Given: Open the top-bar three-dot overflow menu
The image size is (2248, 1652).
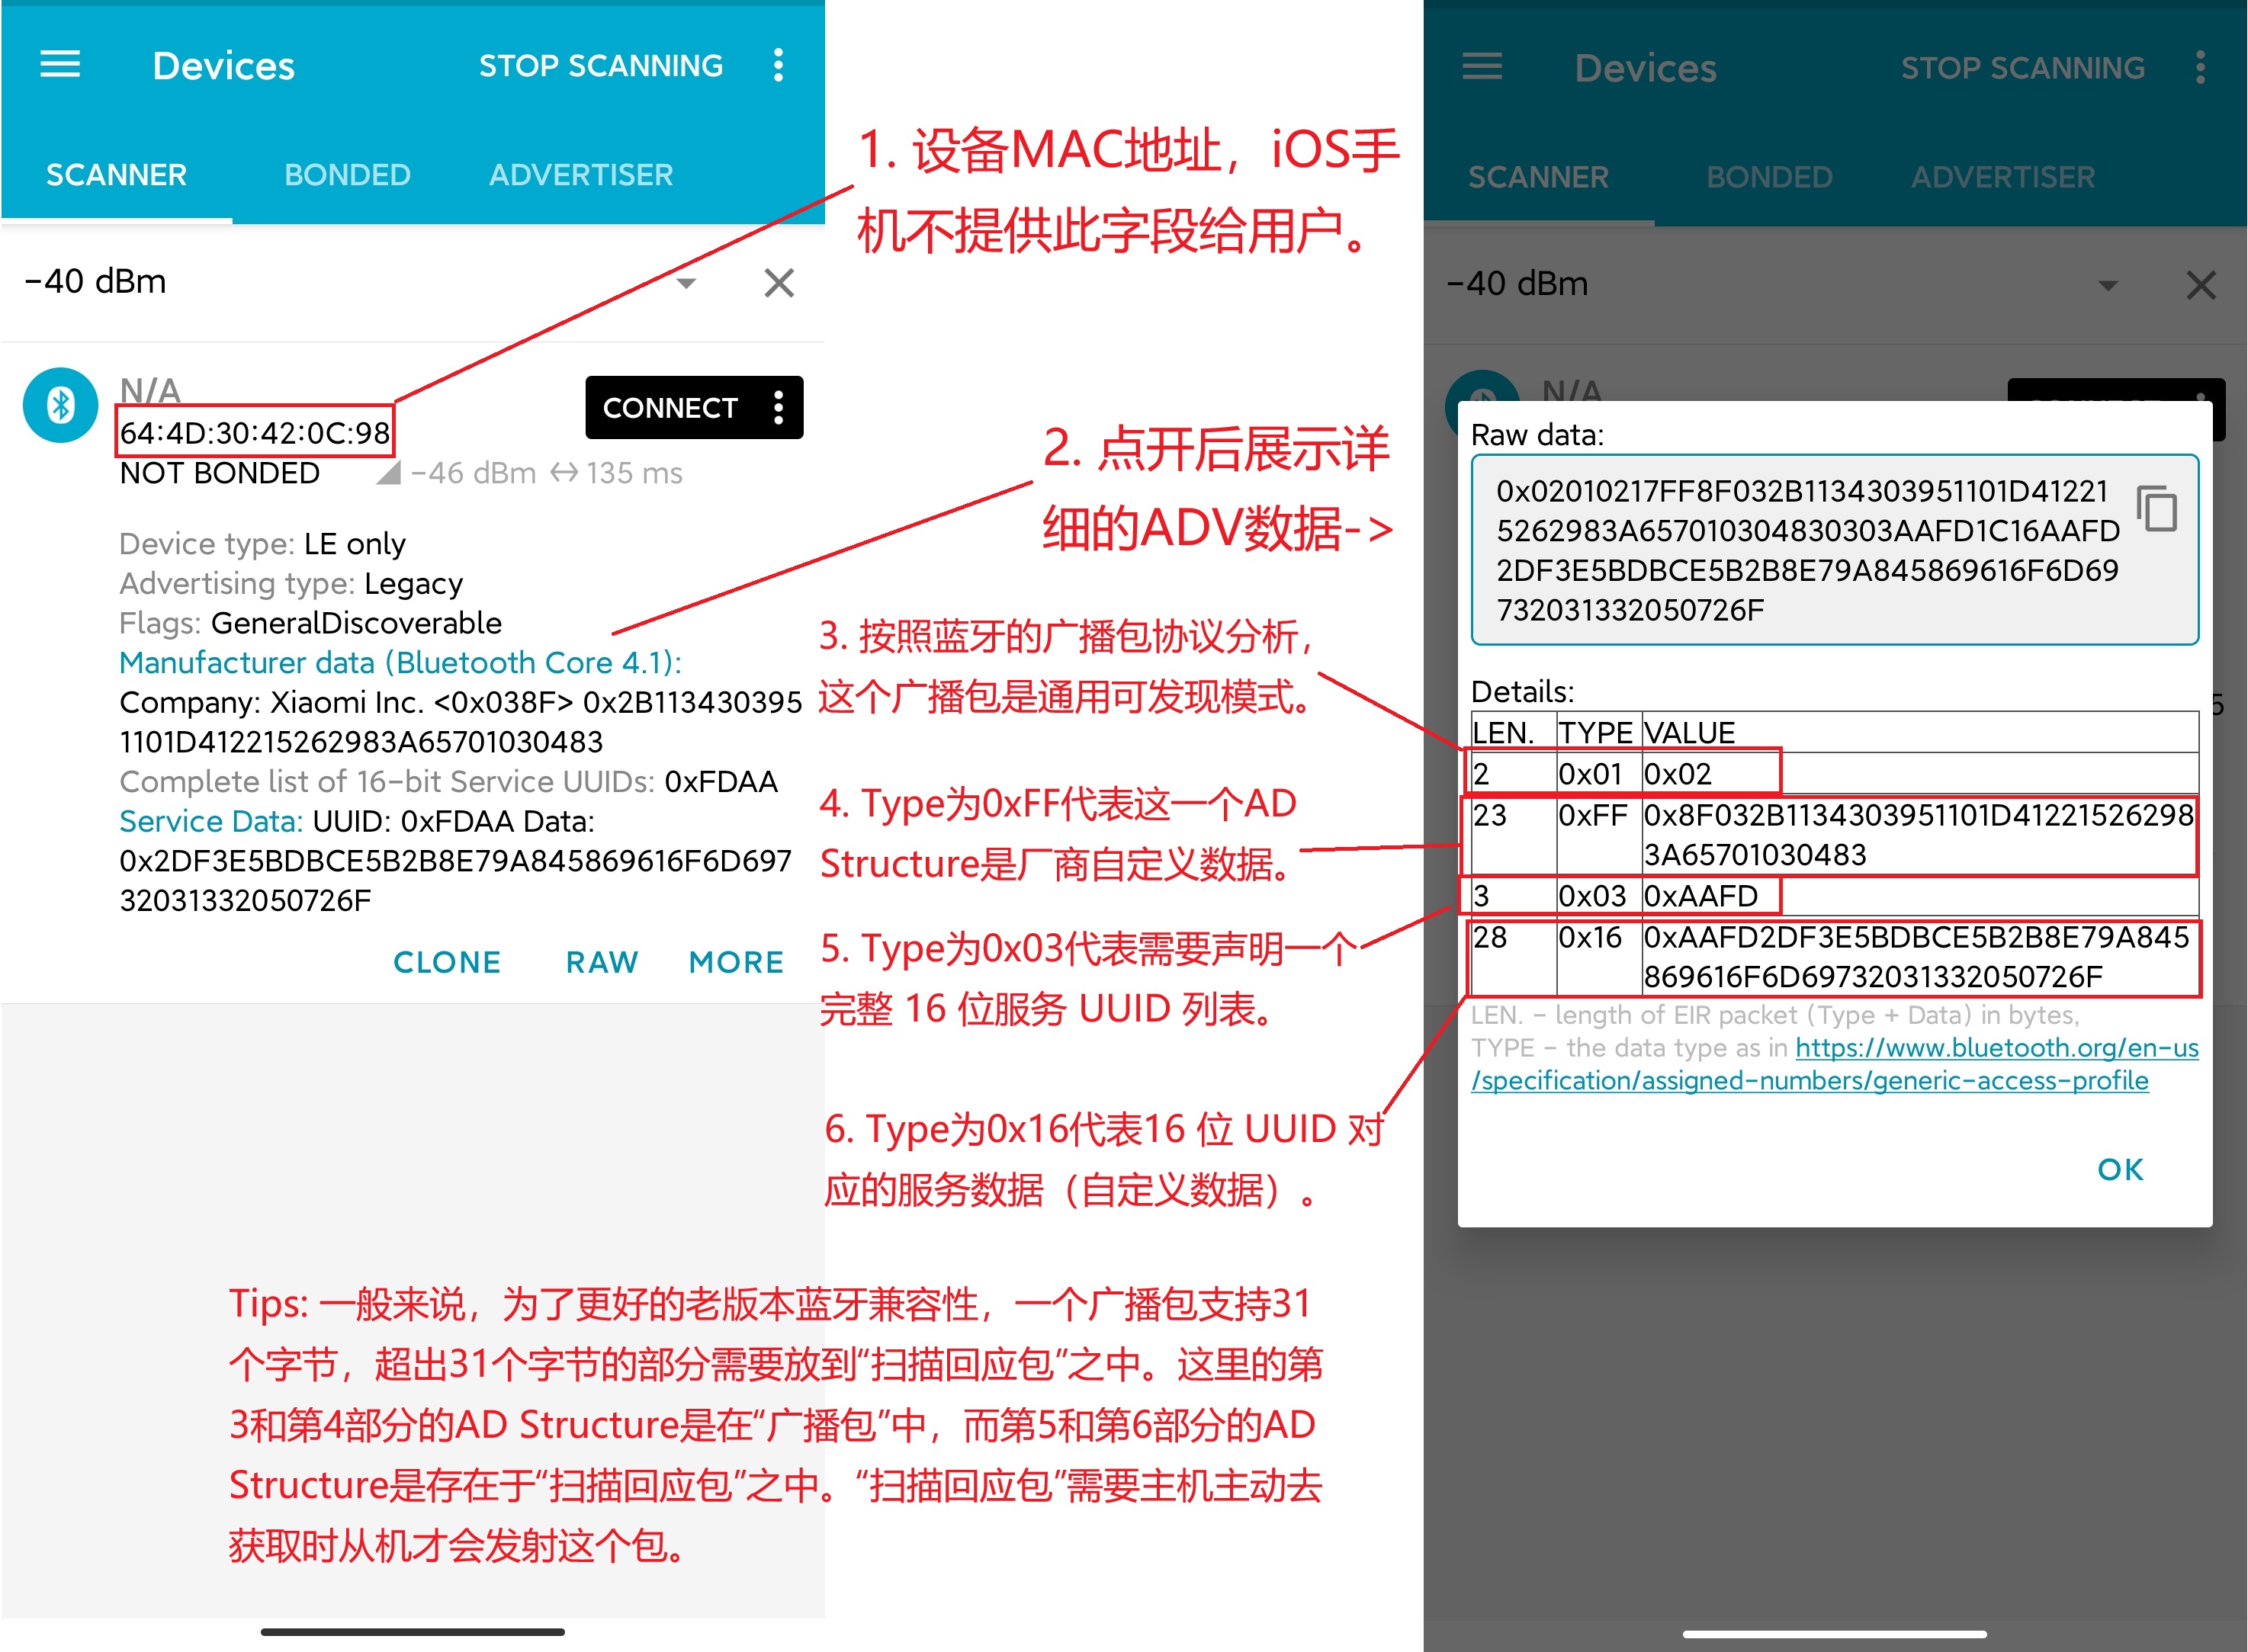Looking at the screenshot, I should [x=778, y=65].
